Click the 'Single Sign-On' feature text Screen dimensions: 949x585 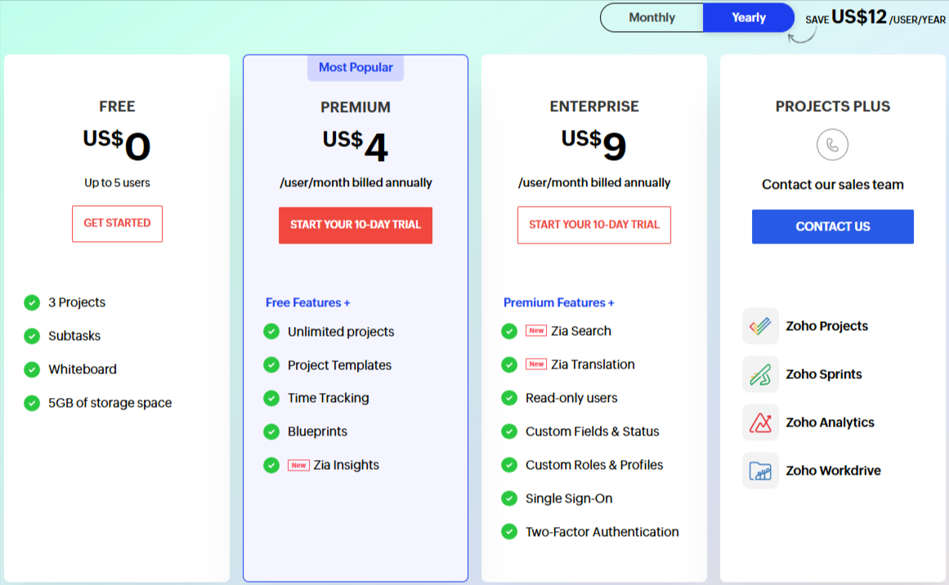(x=569, y=498)
